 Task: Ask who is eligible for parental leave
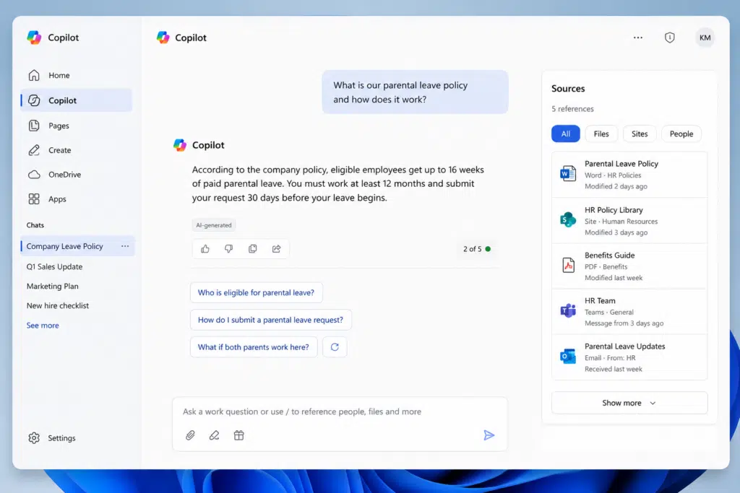click(257, 292)
